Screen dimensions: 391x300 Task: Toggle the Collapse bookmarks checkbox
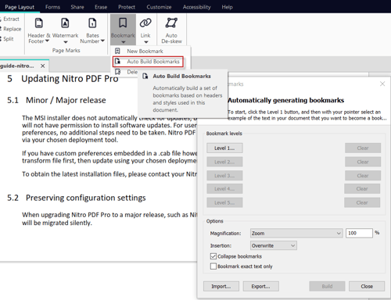[213, 256]
